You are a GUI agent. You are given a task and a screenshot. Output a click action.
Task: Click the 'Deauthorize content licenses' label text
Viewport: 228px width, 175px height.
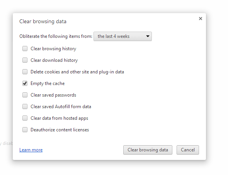coord(60,130)
